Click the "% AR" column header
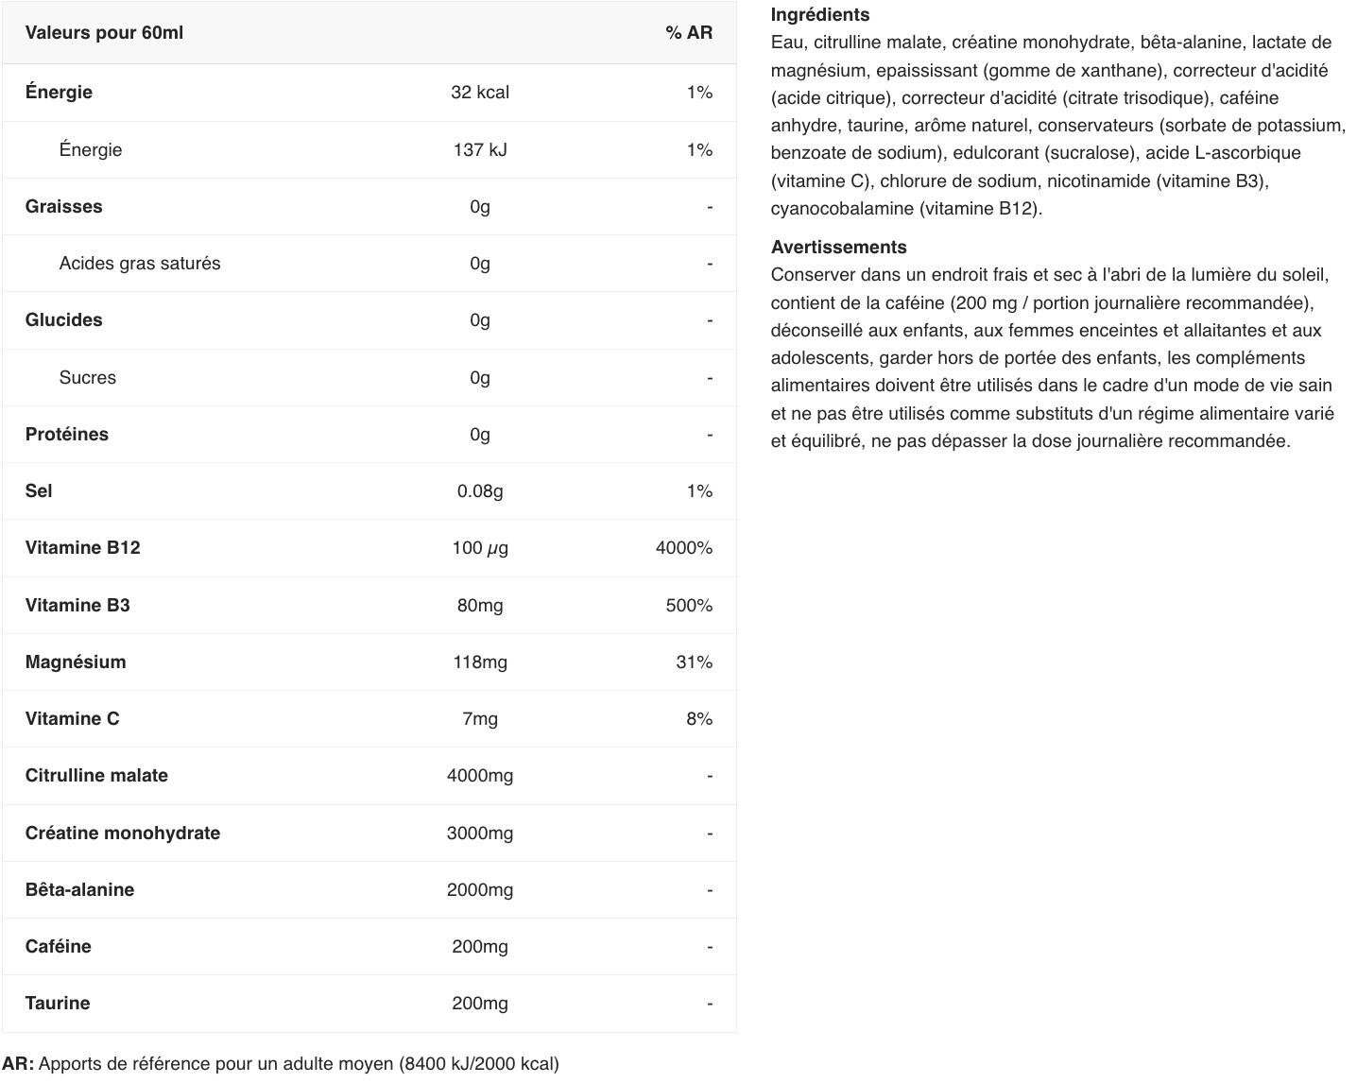1357x1083 pixels. pos(688,33)
